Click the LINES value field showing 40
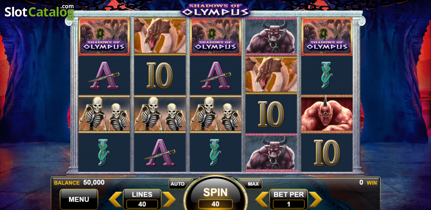Image resolution: width=431 pixels, height=210 pixels. [x=142, y=204]
